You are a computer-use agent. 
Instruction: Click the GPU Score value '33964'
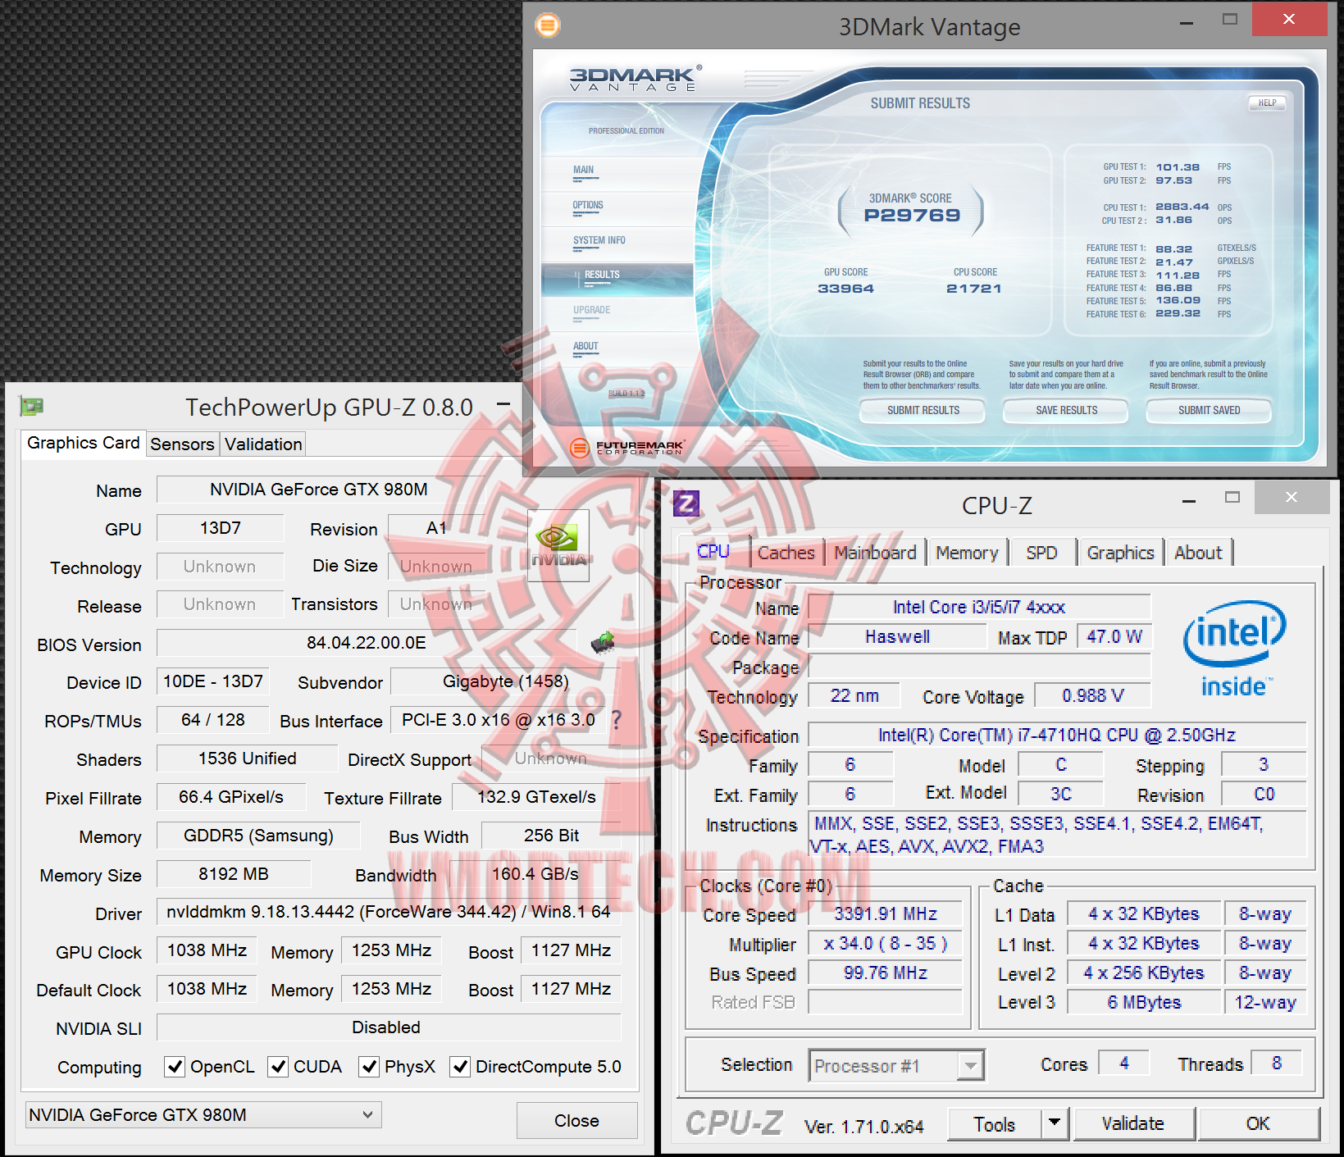click(x=845, y=289)
